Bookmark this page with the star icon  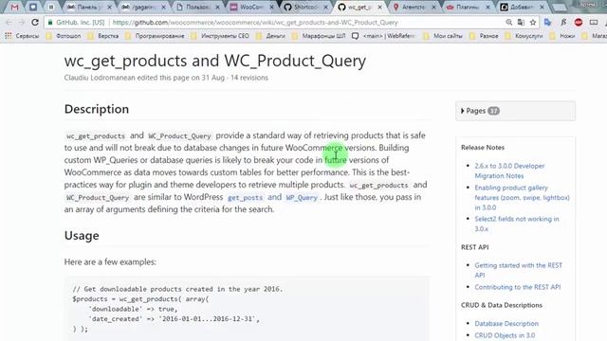533,23
